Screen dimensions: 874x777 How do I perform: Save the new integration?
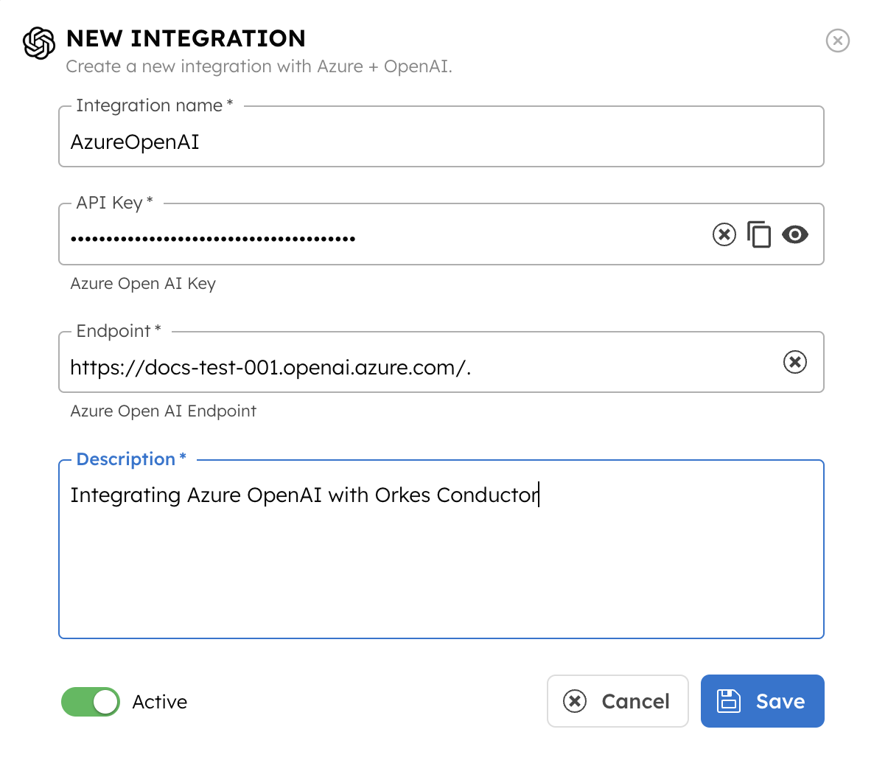(x=762, y=701)
